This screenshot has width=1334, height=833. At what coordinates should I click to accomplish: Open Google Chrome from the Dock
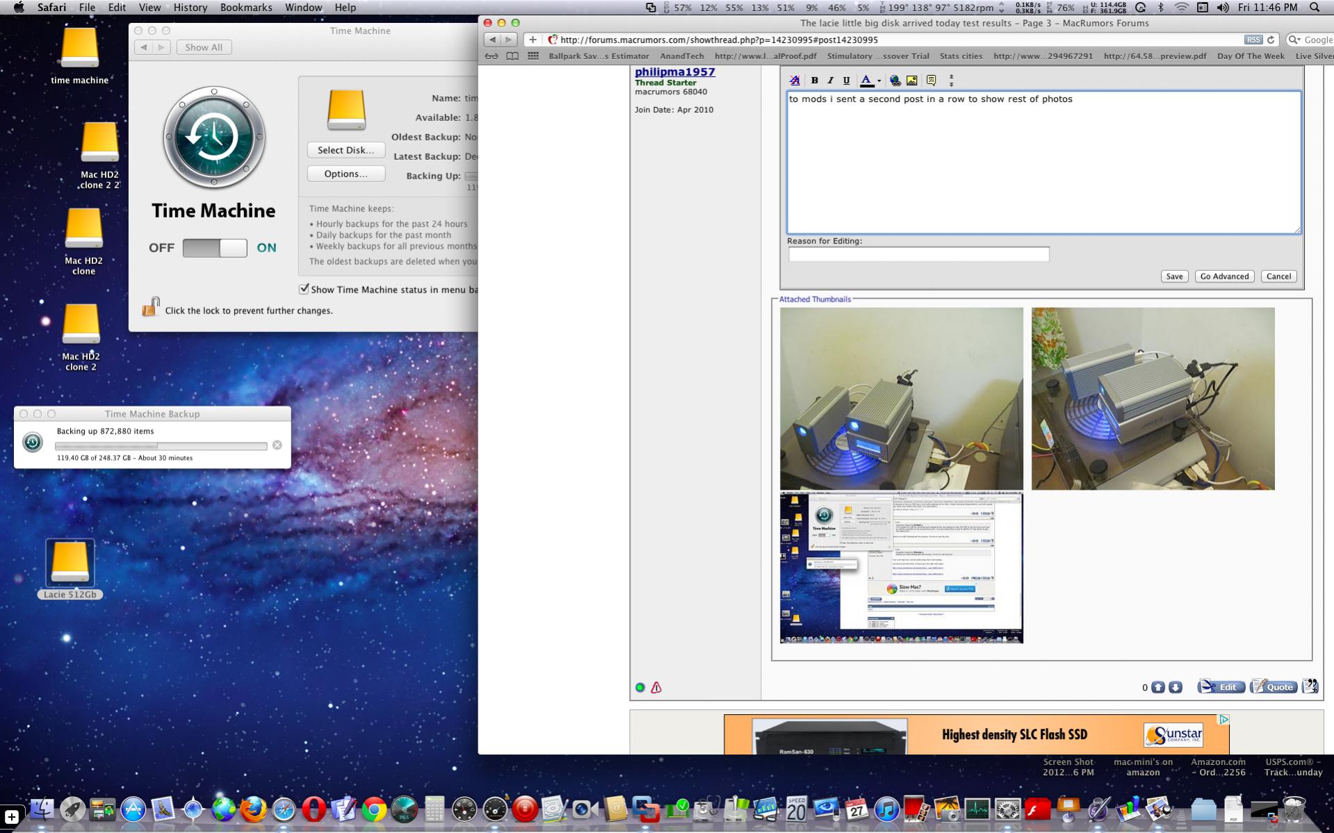click(374, 809)
